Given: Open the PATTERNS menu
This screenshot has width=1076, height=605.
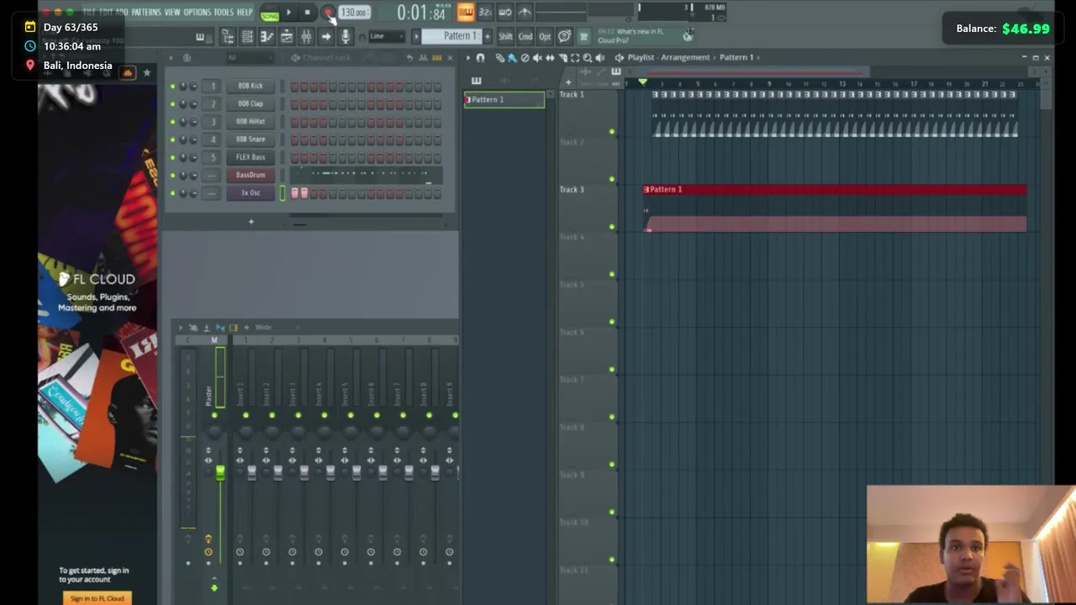Looking at the screenshot, I should (145, 13).
